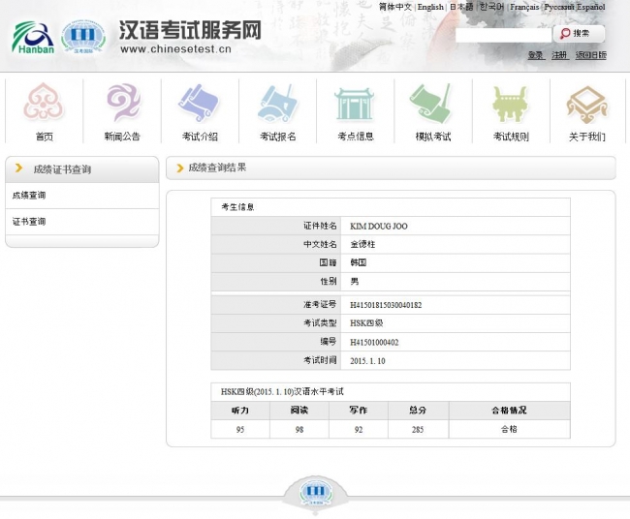Click the 考试规则 menu label

pos(511,137)
